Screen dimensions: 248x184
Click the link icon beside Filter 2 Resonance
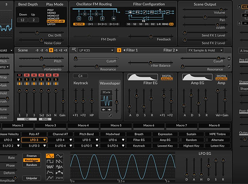229,67
